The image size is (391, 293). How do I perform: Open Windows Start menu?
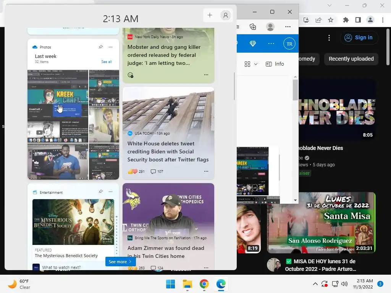coord(171,284)
